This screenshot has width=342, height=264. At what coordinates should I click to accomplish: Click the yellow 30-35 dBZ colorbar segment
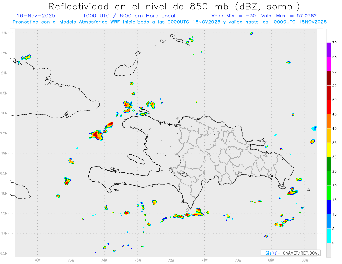pyautogui.click(x=329, y=150)
